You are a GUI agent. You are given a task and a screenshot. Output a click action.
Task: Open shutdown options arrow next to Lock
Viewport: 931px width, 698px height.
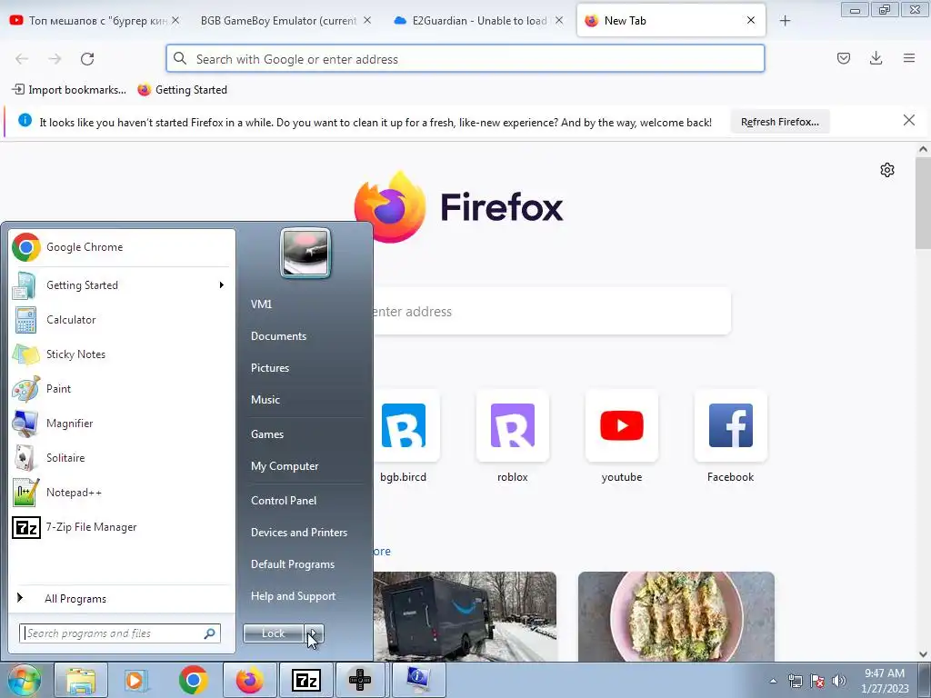pyautogui.click(x=314, y=633)
